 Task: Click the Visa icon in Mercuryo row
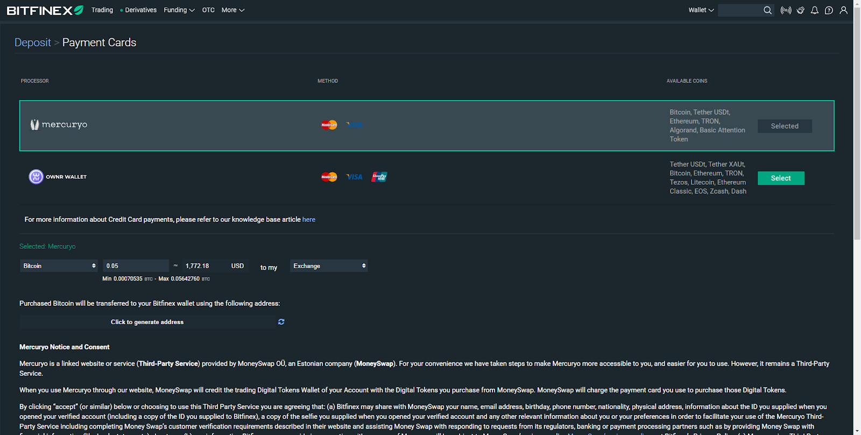355,125
